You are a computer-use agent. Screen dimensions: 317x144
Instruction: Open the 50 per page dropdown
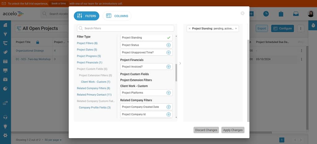[x=53, y=140]
